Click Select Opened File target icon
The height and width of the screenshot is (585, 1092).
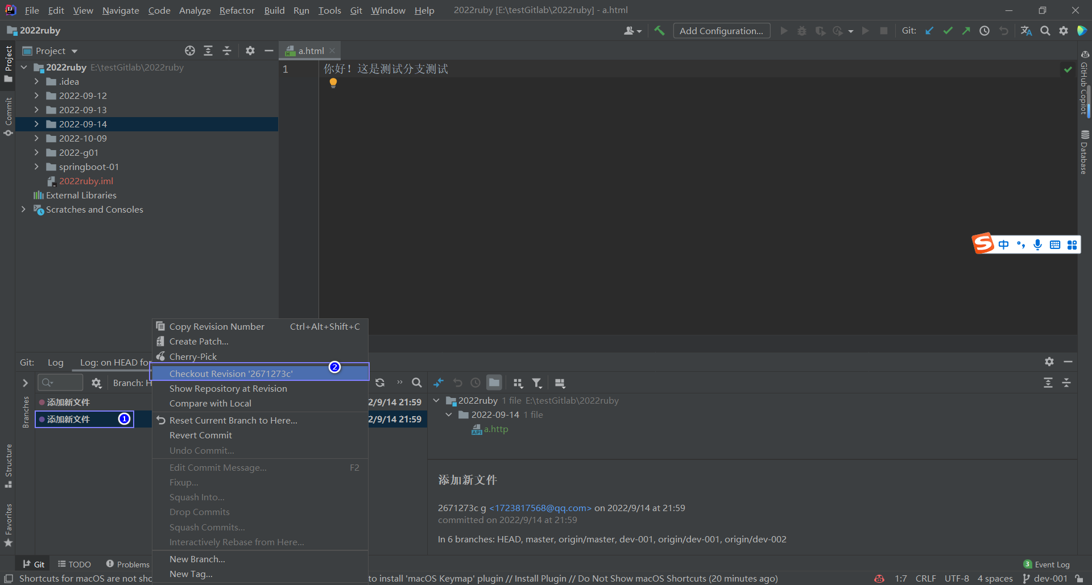tap(190, 51)
